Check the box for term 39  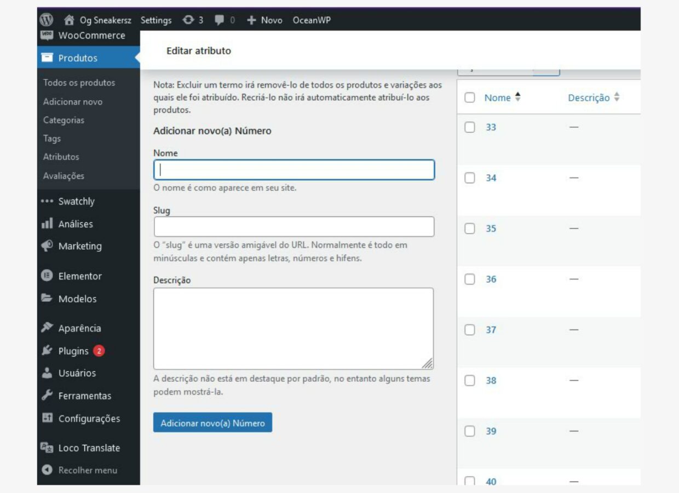470,431
